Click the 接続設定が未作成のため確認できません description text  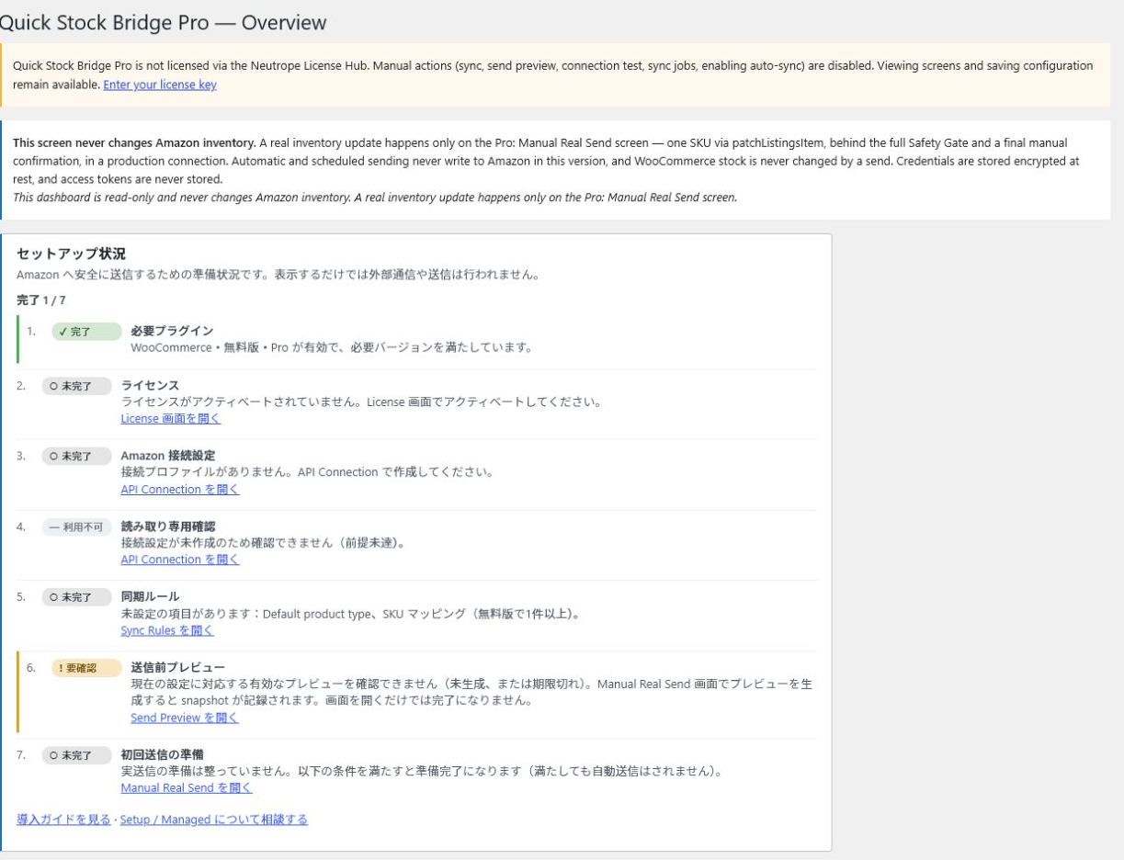click(x=263, y=543)
